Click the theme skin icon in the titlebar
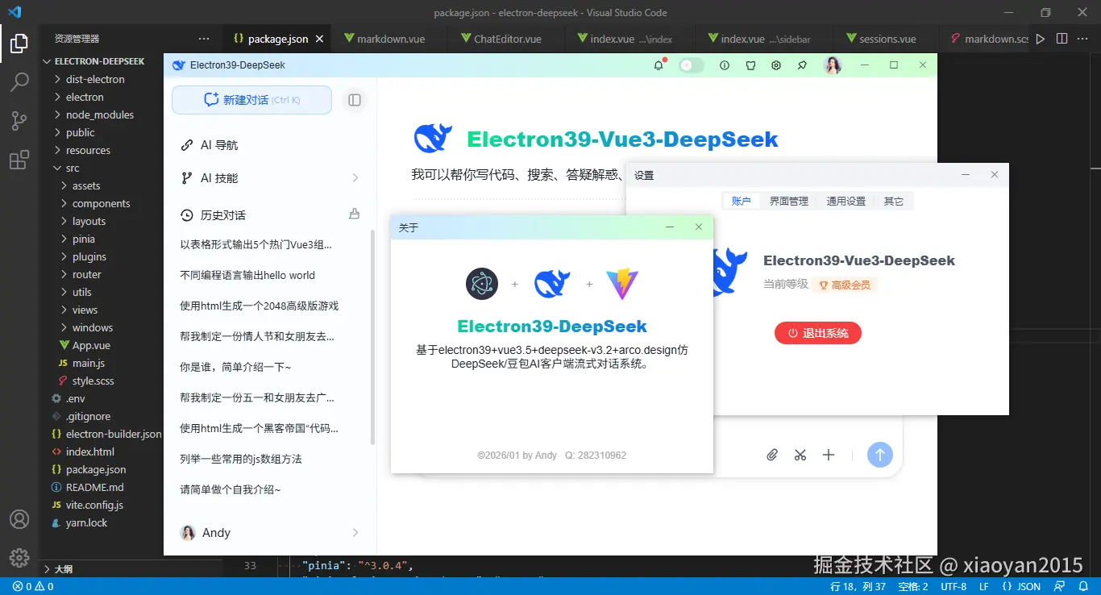The width and height of the screenshot is (1101, 595). 750,65
